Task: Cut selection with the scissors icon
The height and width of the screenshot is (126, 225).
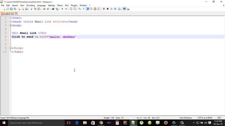Action: coord(31,9)
